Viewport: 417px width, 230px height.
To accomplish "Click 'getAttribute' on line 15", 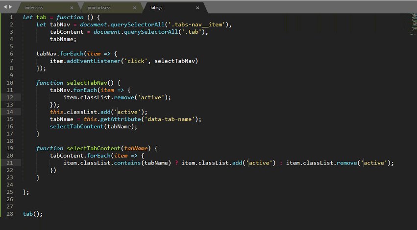I will (121, 119).
